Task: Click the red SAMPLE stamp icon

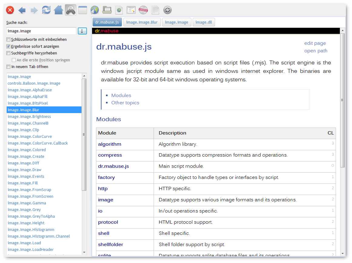Action: pyautogui.click(x=143, y=10)
